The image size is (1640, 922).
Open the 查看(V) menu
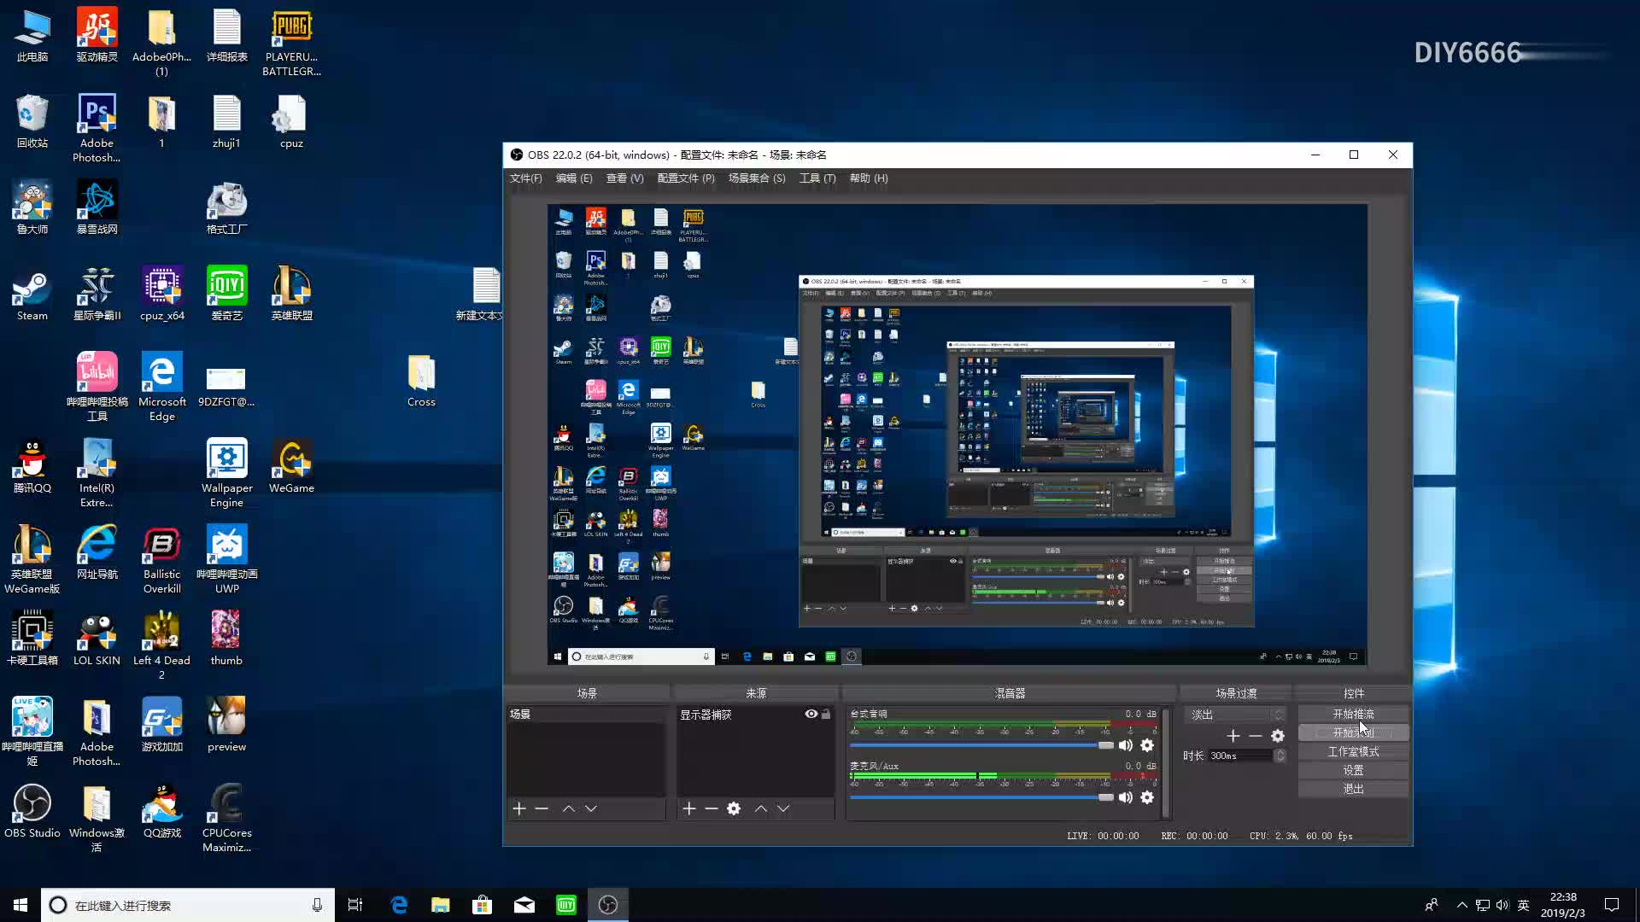point(624,178)
